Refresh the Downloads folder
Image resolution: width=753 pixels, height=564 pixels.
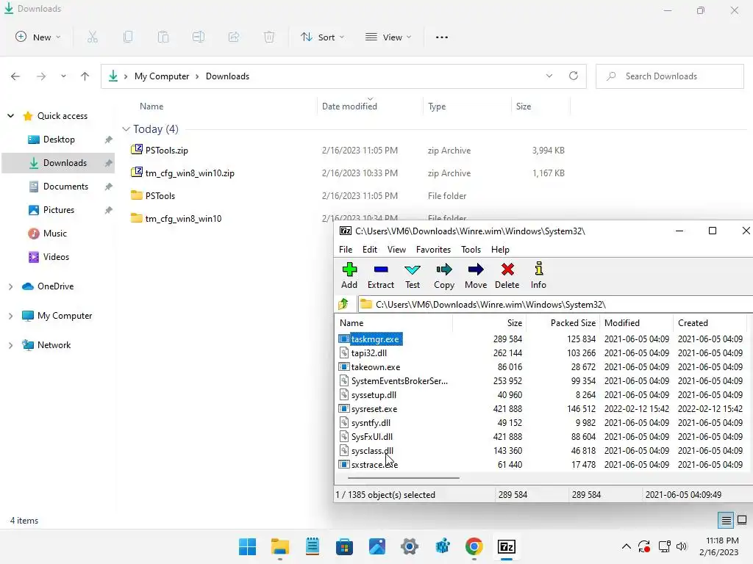574,76
